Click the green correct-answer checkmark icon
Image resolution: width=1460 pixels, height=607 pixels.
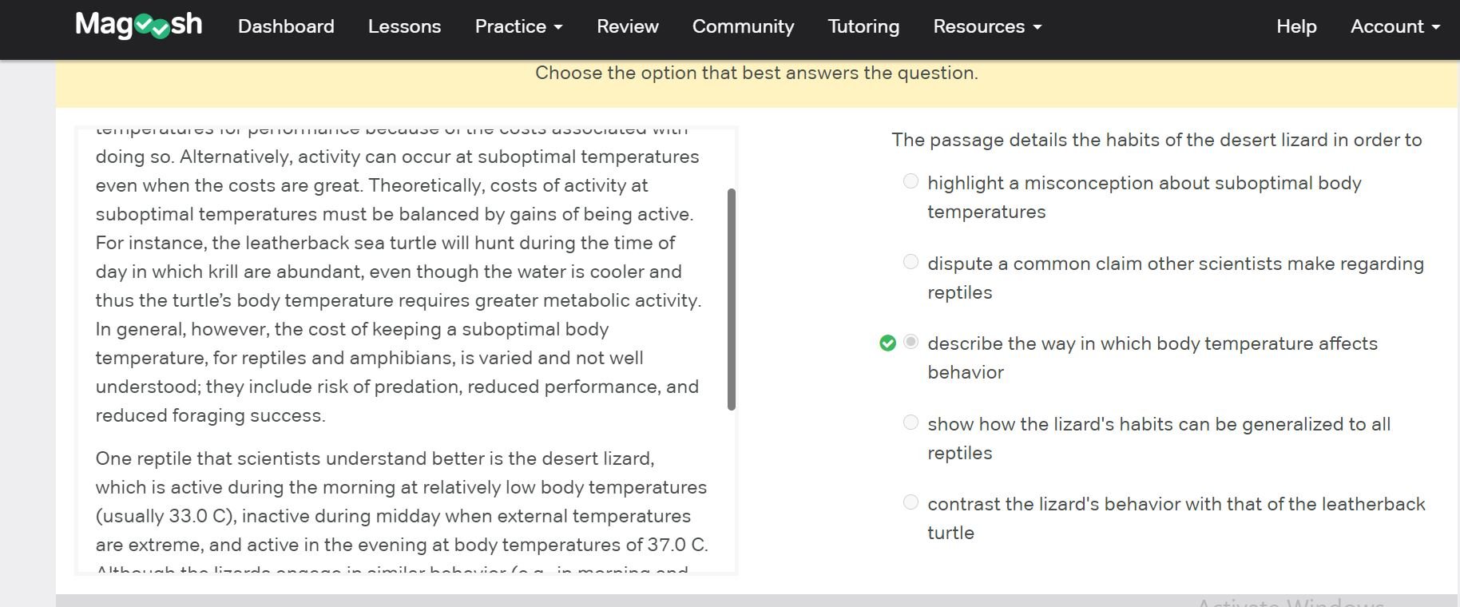click(887, 343)
